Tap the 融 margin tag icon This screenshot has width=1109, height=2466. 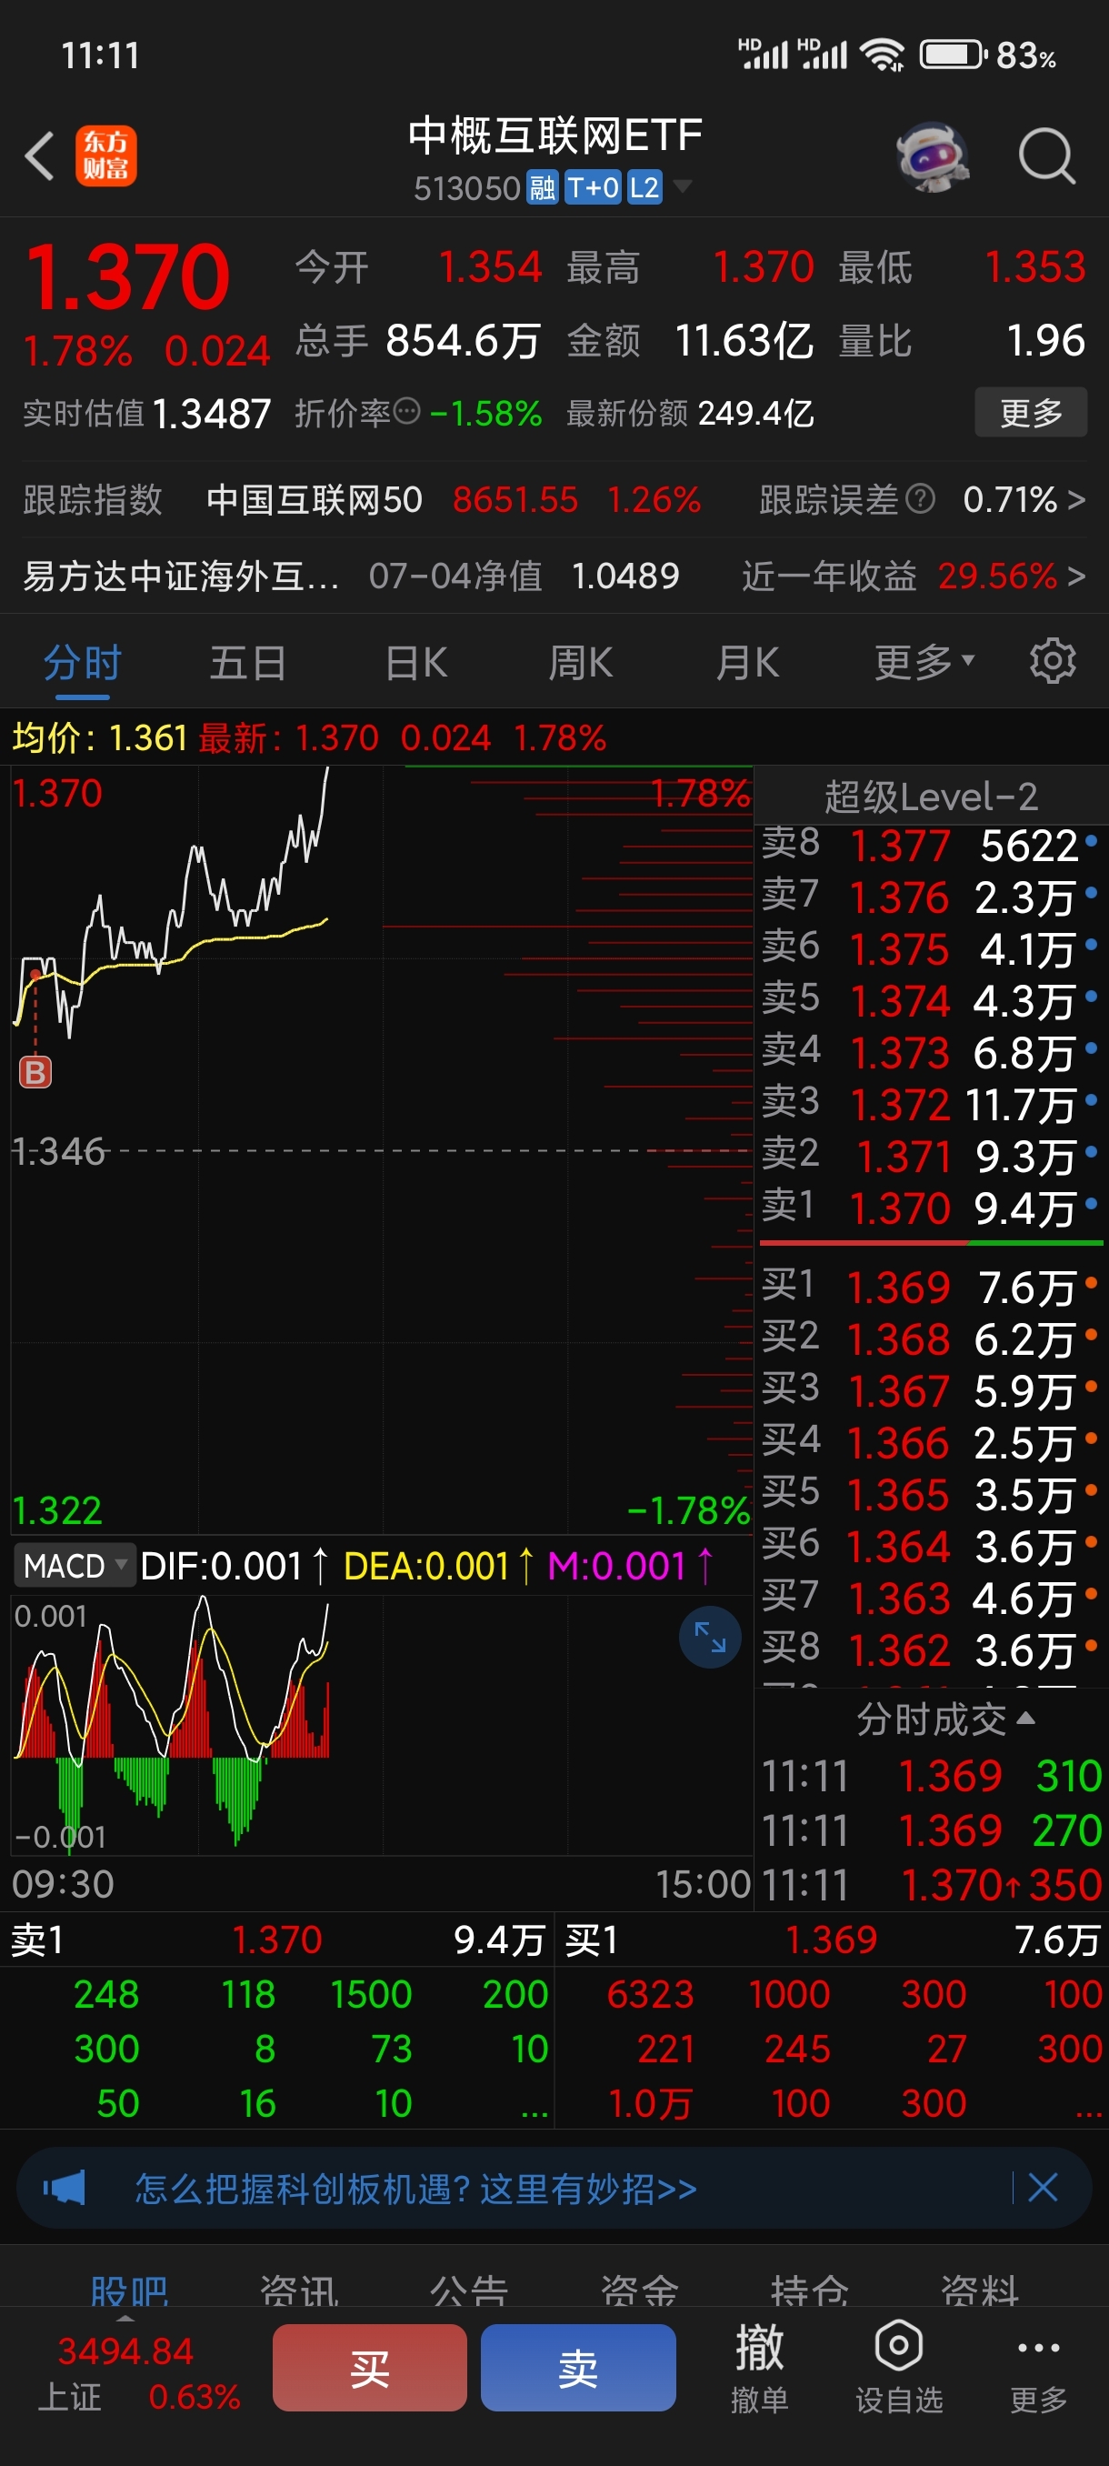coord(543,187)
